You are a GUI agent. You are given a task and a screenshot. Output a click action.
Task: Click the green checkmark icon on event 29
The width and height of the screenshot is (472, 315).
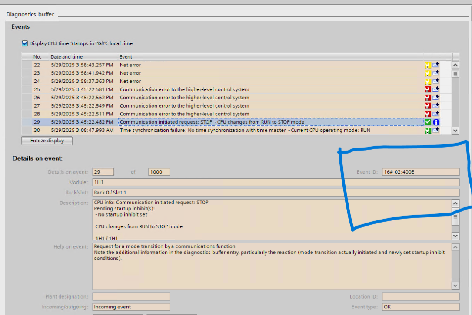(x=428, y=122)
